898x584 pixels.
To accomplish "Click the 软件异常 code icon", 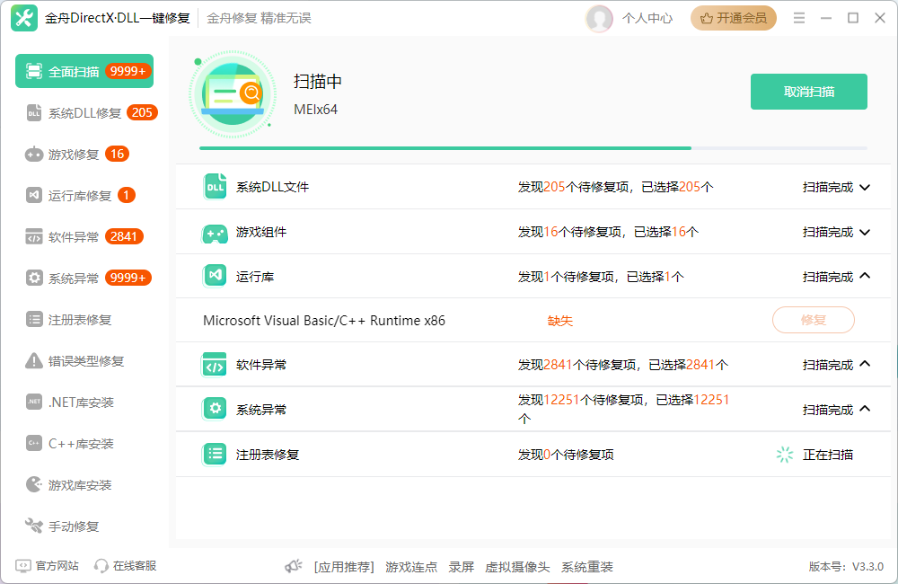I will tap(215, 365).
